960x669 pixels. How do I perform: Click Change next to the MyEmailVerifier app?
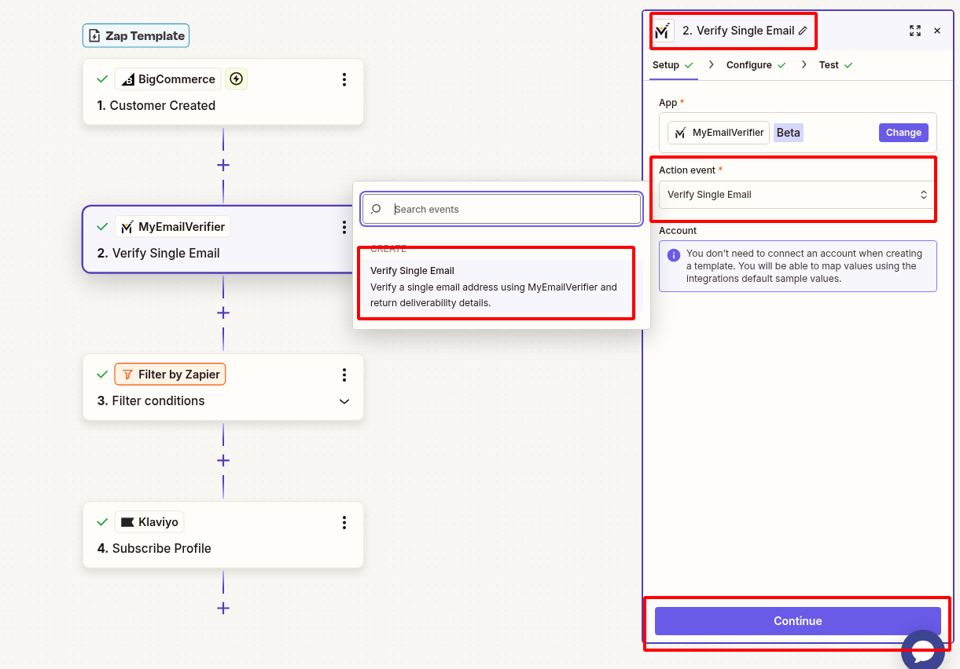(903, 132)
